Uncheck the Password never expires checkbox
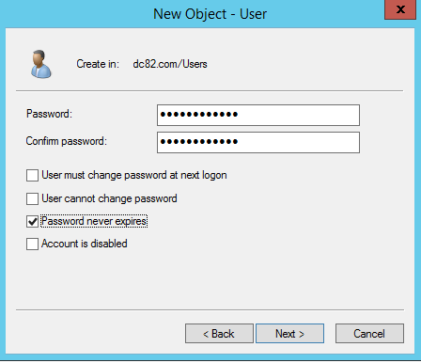The image size is (421, 363). (x=32, y=221)
